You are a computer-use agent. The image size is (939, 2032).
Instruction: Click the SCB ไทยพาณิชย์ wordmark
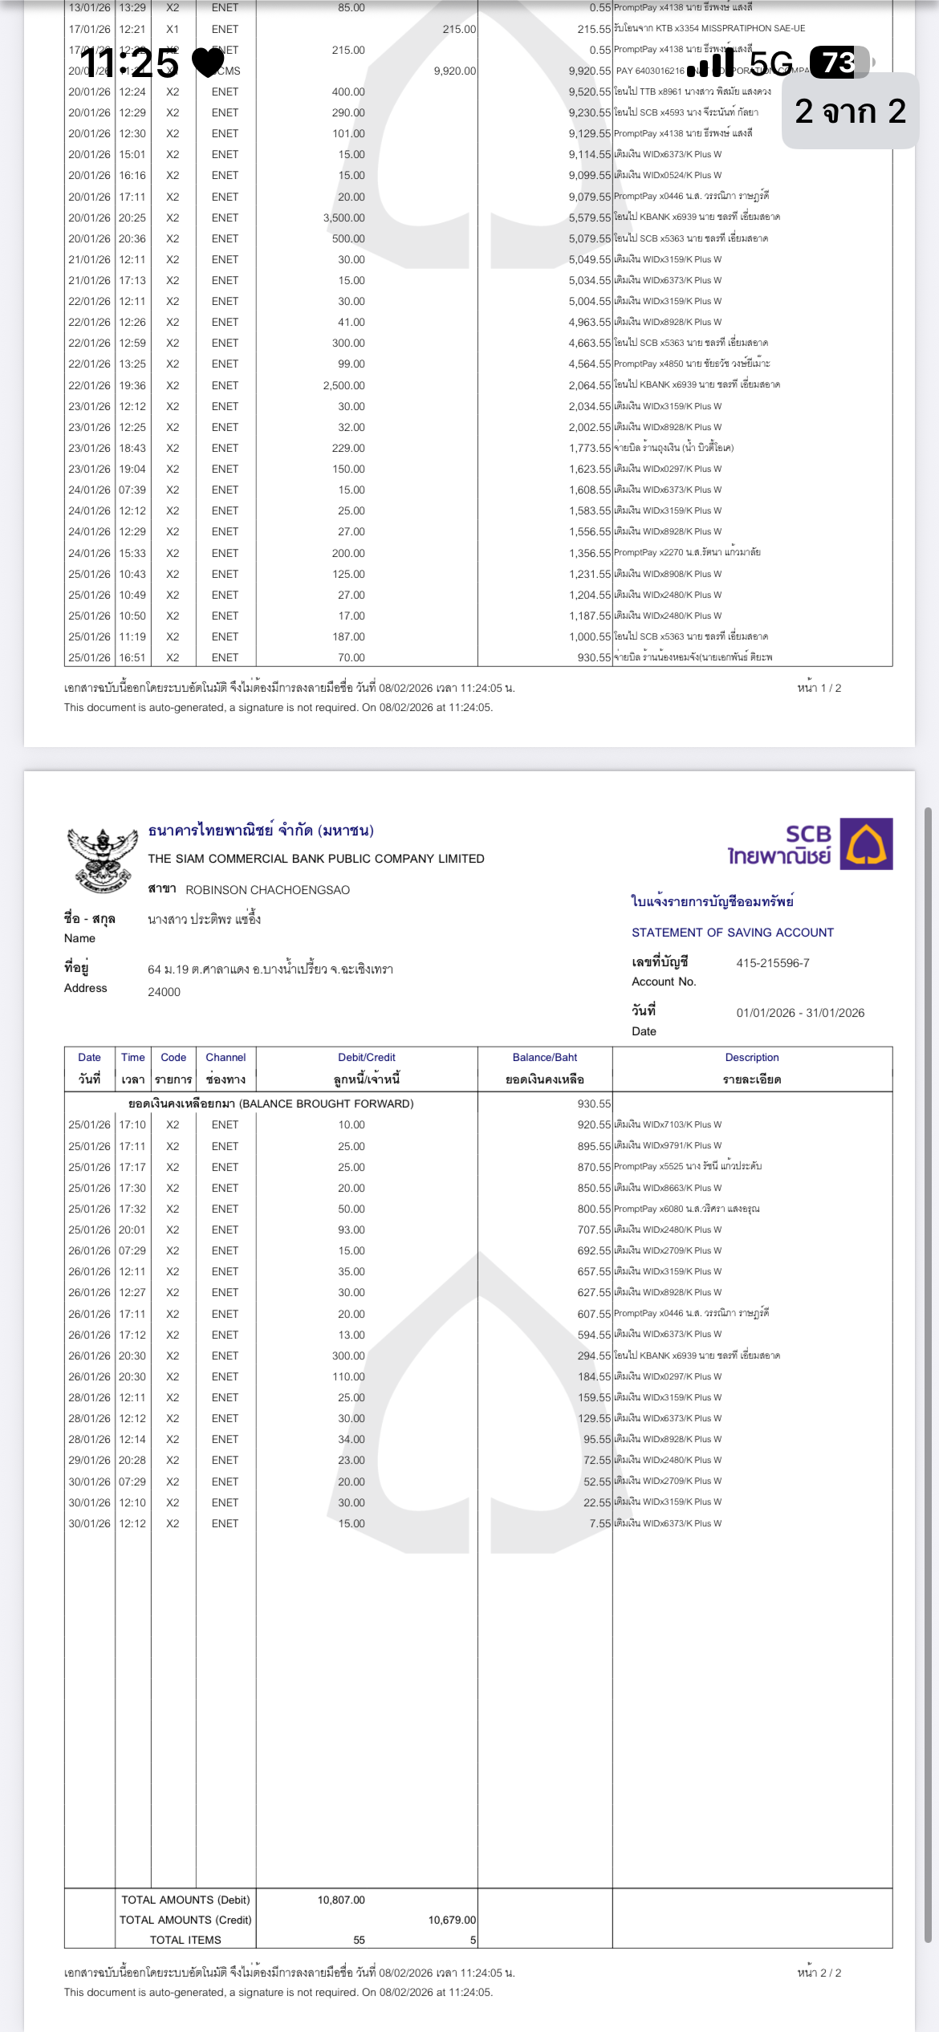(779, 846)
